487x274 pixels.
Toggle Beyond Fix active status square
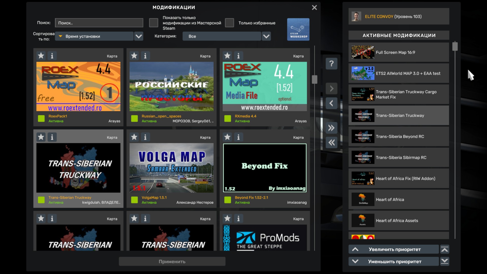click(228, 200)
